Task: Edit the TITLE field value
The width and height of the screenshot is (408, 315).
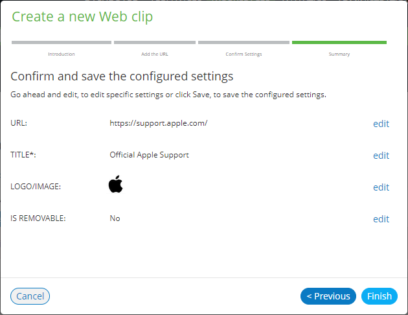Action: point(381,156)
